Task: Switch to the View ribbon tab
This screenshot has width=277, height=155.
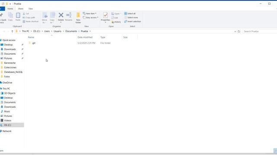Action: [31, 9]
